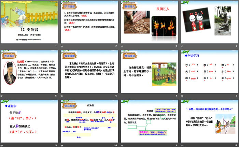
Task: Select the '作者名片' author portrait slide
Action: [x=29, y=72]
